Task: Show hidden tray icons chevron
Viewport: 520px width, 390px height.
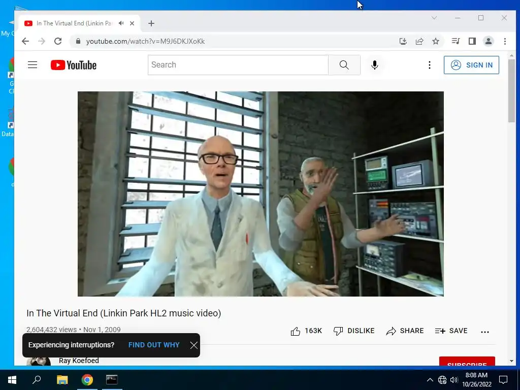Action: (430, 380)
